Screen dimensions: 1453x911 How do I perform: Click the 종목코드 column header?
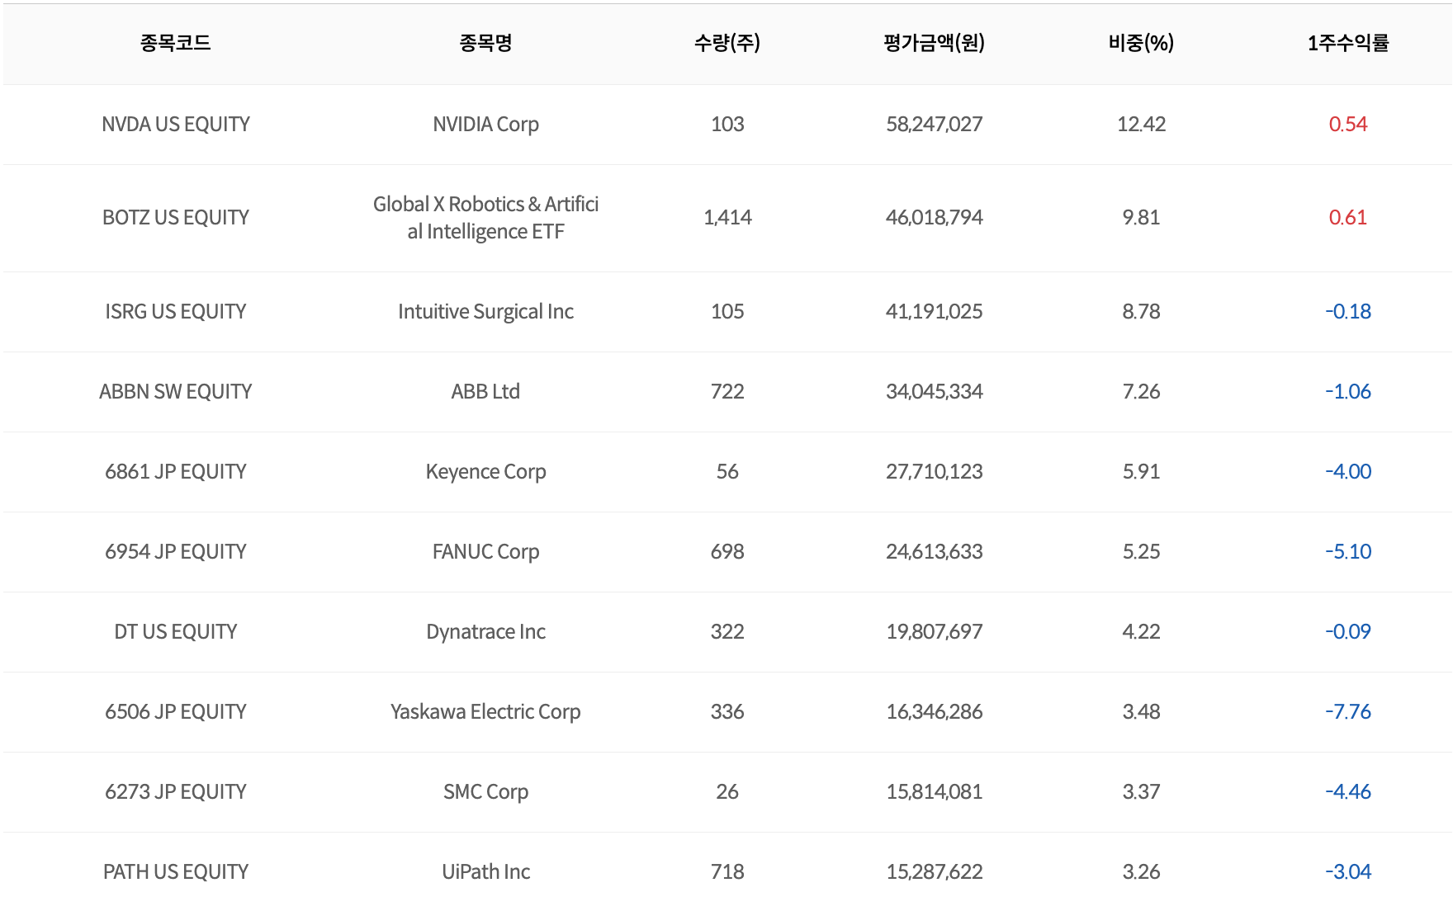point(175,43)
